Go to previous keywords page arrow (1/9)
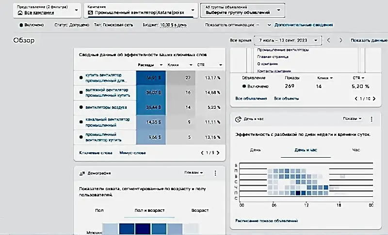 point(202,153)
